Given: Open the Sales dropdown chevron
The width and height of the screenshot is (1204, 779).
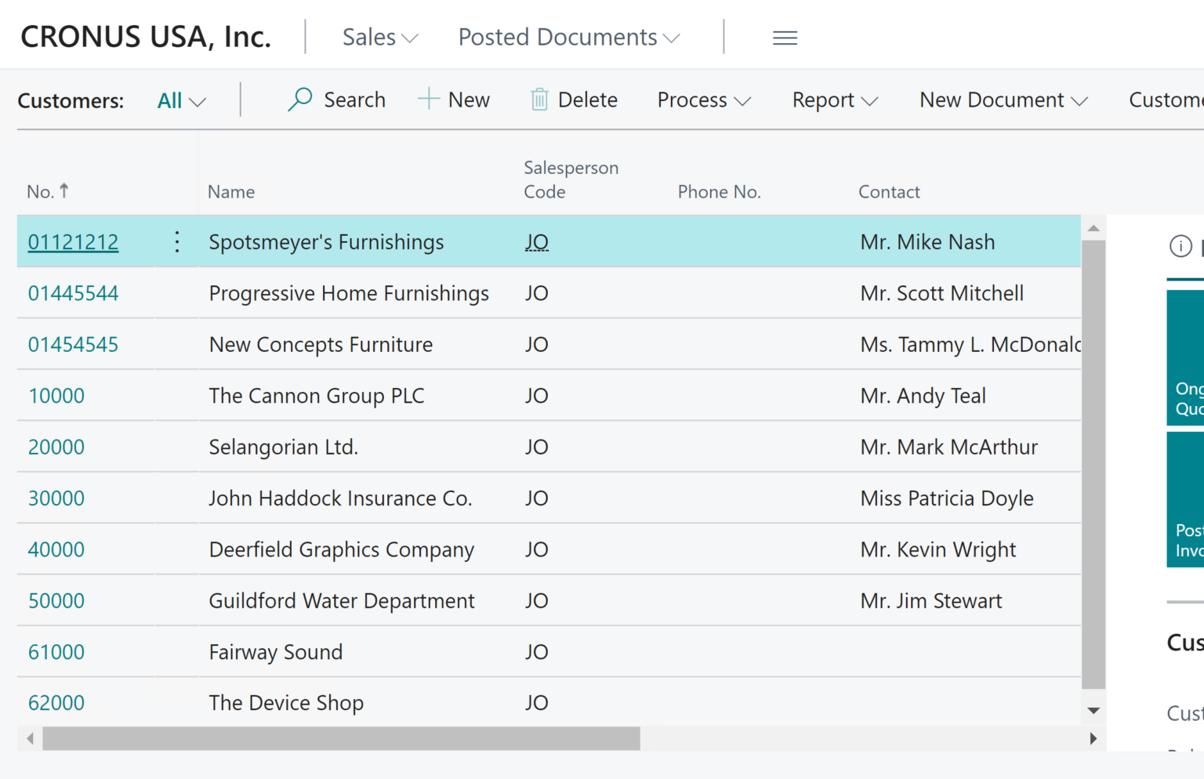Looking at the screenshot, I should coord(409,38).
